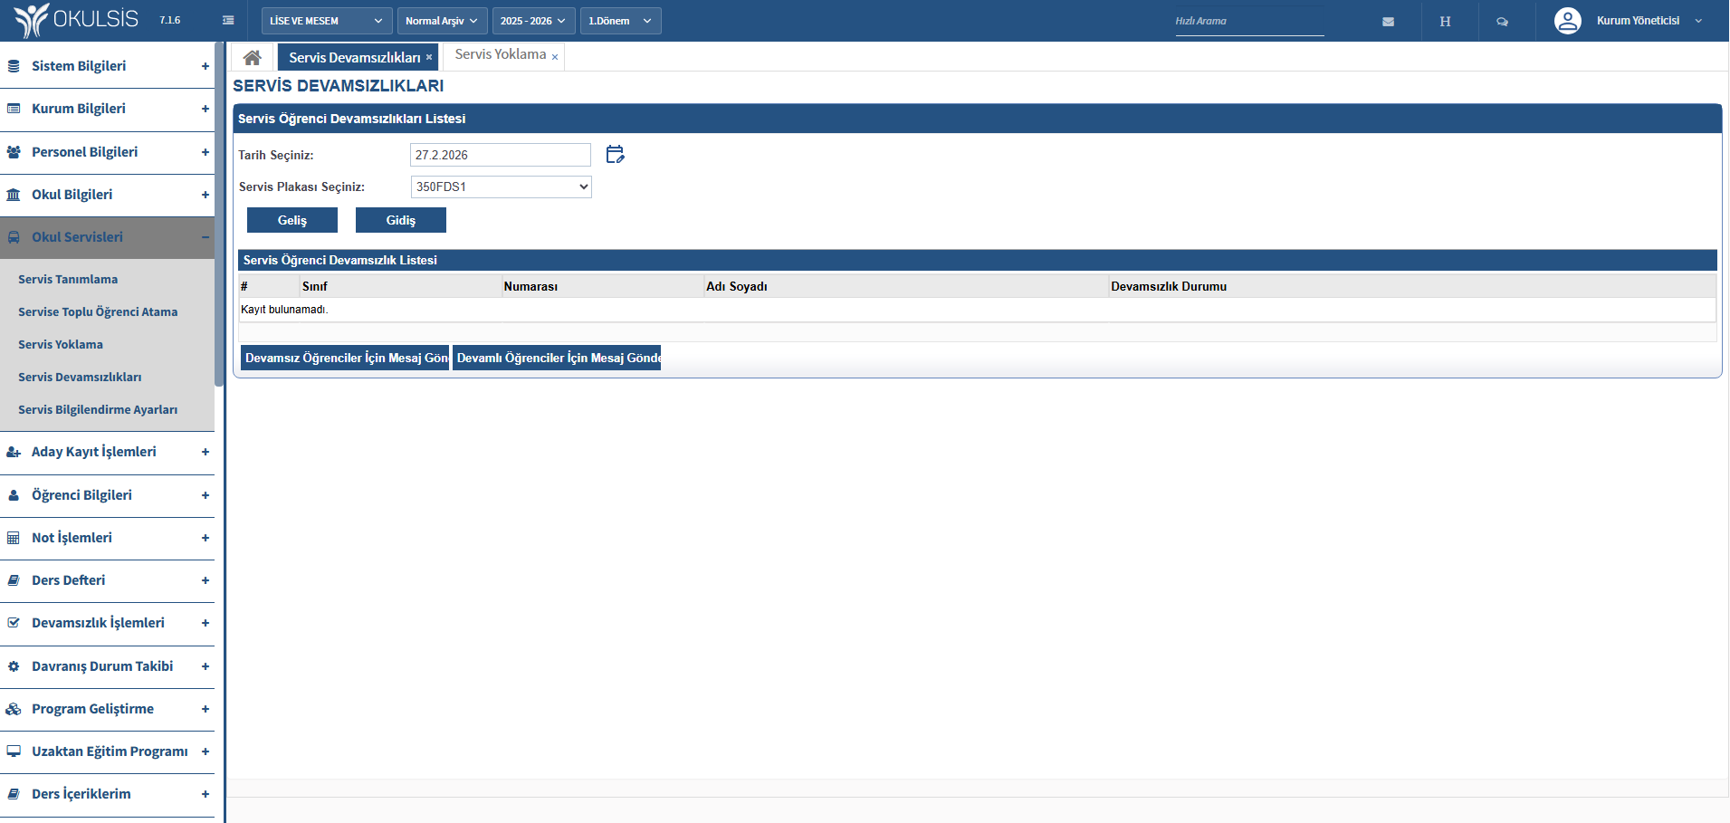Collapse the Okul Servisleri menu
This screenshot has width=1730, height=823.
(x=107, y=237)
